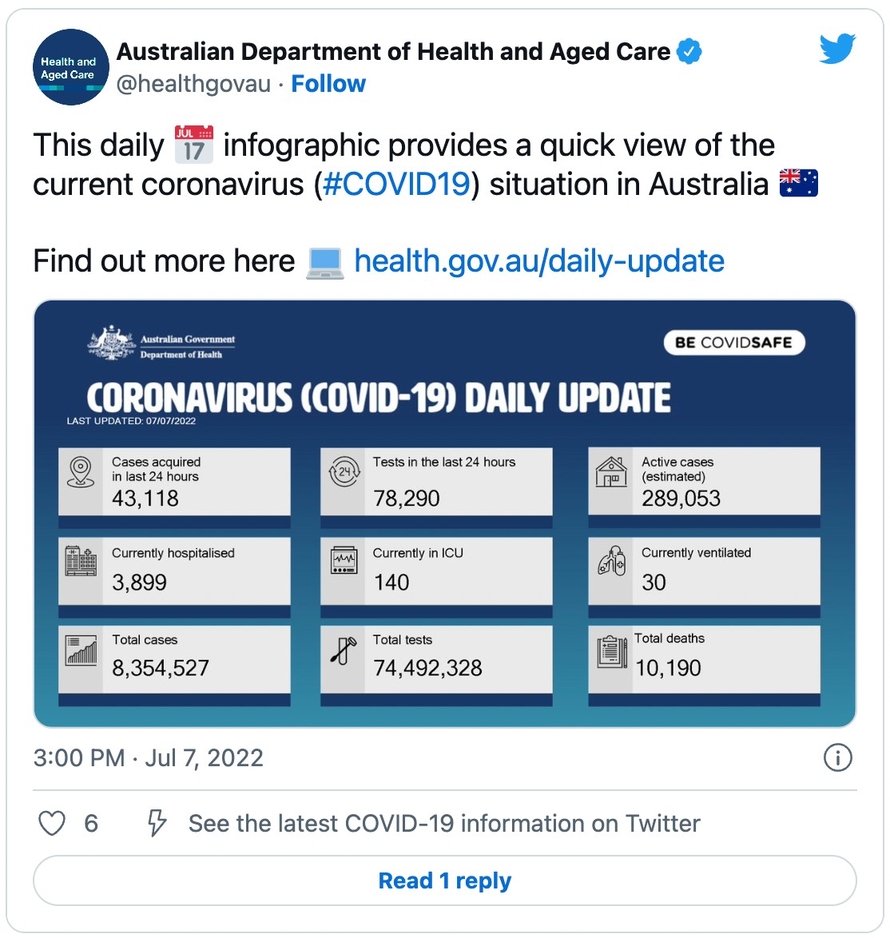Click the Australian Government crest logo

[x=111, y=343]
